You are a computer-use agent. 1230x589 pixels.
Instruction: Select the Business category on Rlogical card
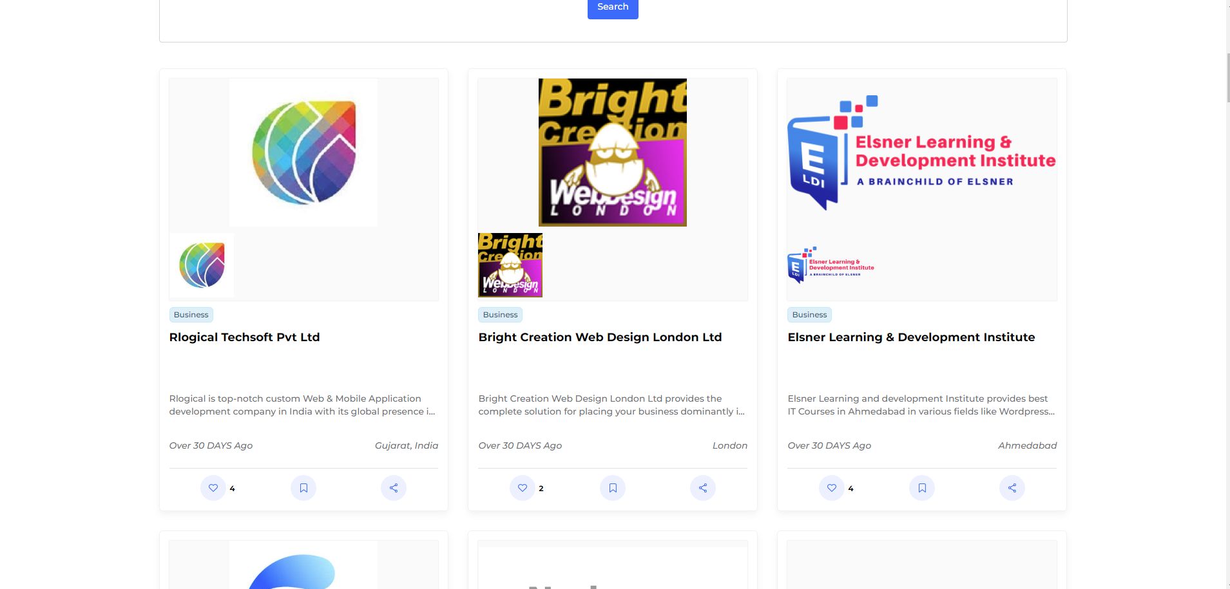coord(190,314)
